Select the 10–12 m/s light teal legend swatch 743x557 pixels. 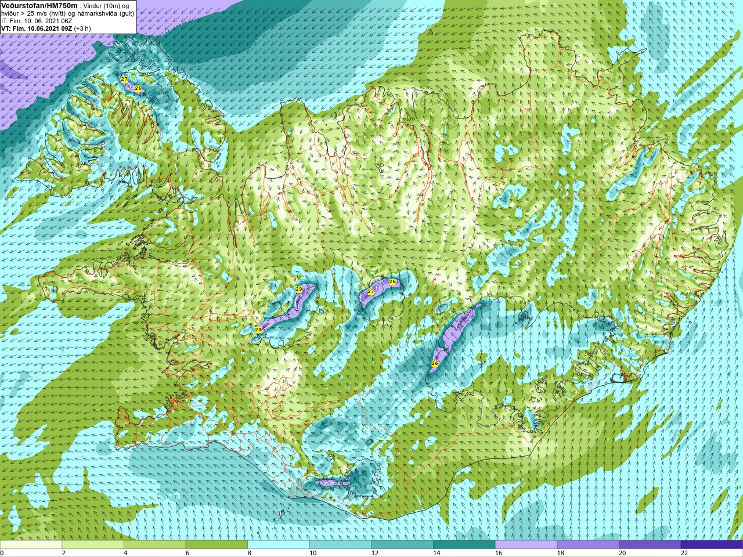pos(340,545)
